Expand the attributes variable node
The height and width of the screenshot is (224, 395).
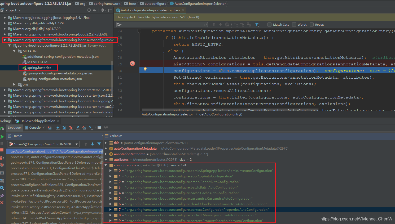pos(106,160)
